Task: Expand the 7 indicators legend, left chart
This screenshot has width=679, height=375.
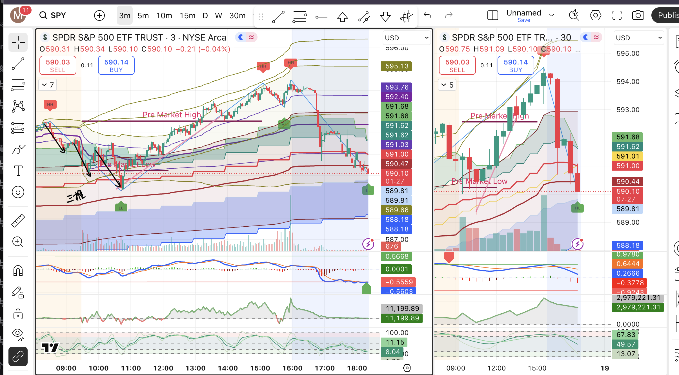Action: (48, 85)
